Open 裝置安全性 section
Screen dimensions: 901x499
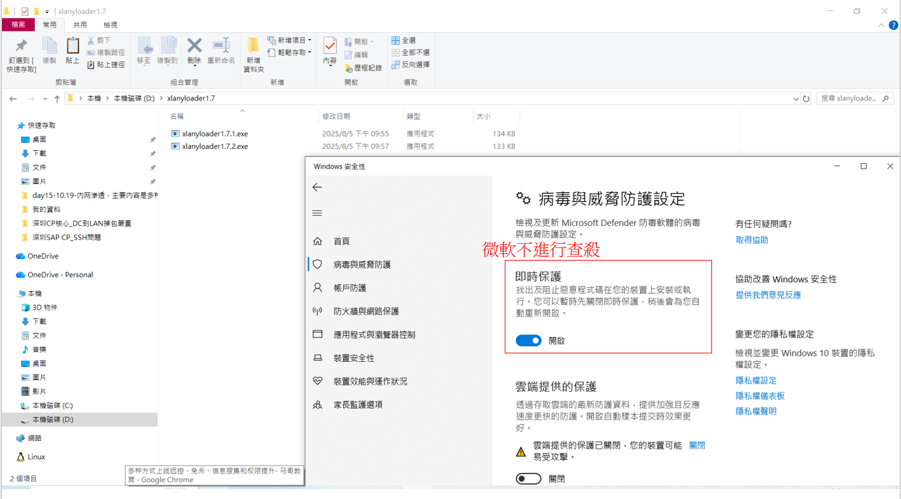click(x=354, y=358)
